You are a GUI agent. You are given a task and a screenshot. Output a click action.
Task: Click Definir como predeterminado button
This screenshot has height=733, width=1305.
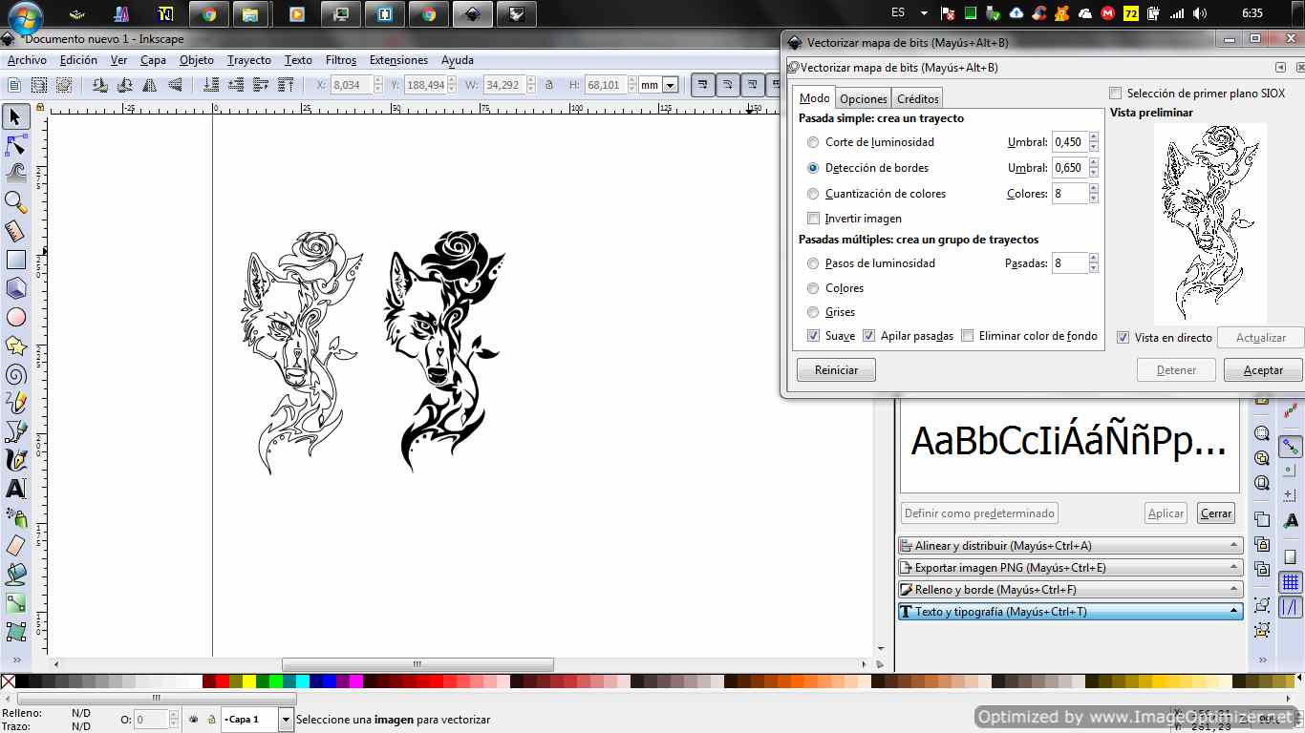click(x=979, y=513)
